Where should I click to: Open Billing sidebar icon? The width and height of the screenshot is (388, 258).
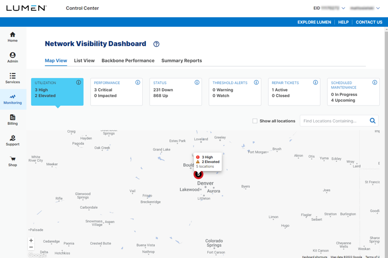(13, 120)
